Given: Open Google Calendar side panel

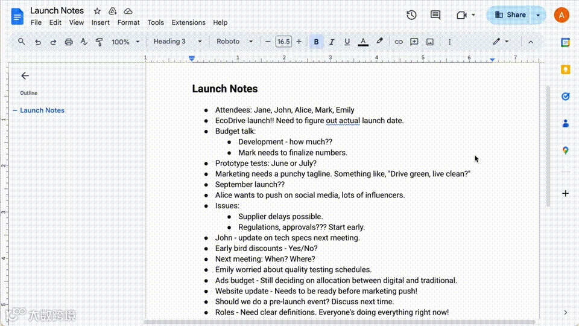Looking at the screenshot, I should 565,42.
